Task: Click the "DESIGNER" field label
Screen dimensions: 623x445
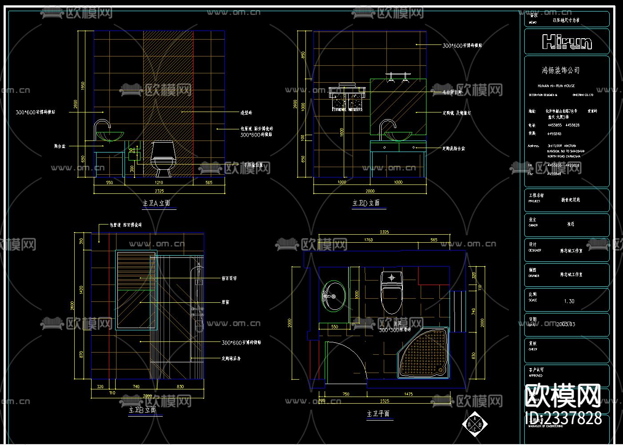Action: (534, 250)
